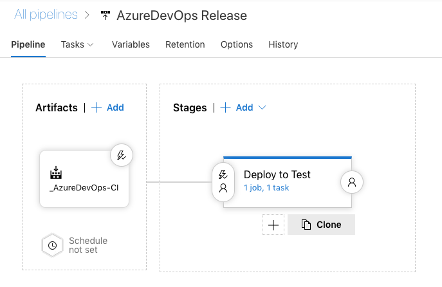Select the Pipeline tab
Image resolution: width=442 pixels, height=287 pixels.
click(28, 45)
